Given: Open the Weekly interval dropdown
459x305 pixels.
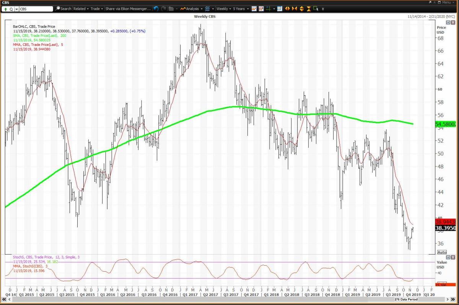Looking at the screenshot, I should (x=223, y=8).
